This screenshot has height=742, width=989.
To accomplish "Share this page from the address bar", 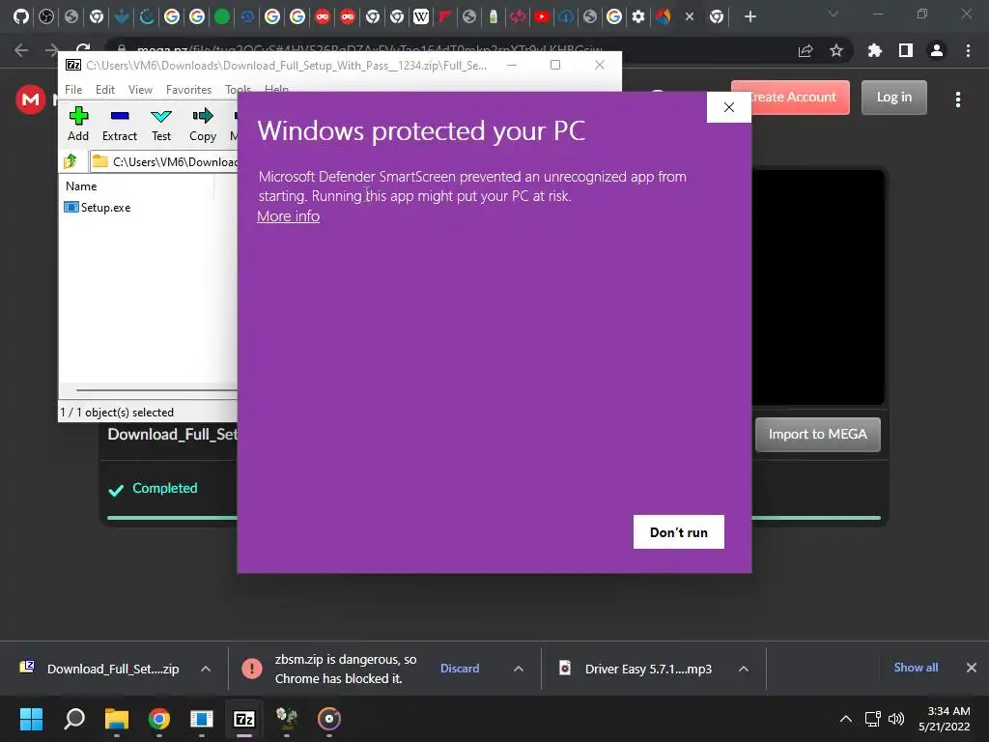I will (805, 50).
